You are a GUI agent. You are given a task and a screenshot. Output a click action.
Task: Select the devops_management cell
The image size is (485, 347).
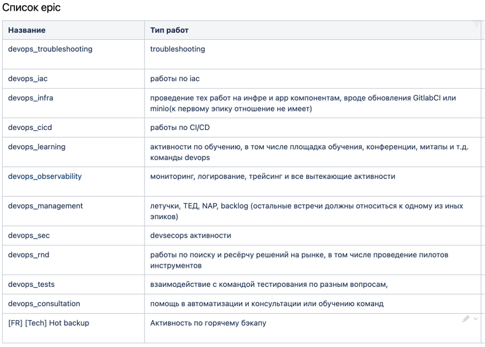[x=46, y=206]
